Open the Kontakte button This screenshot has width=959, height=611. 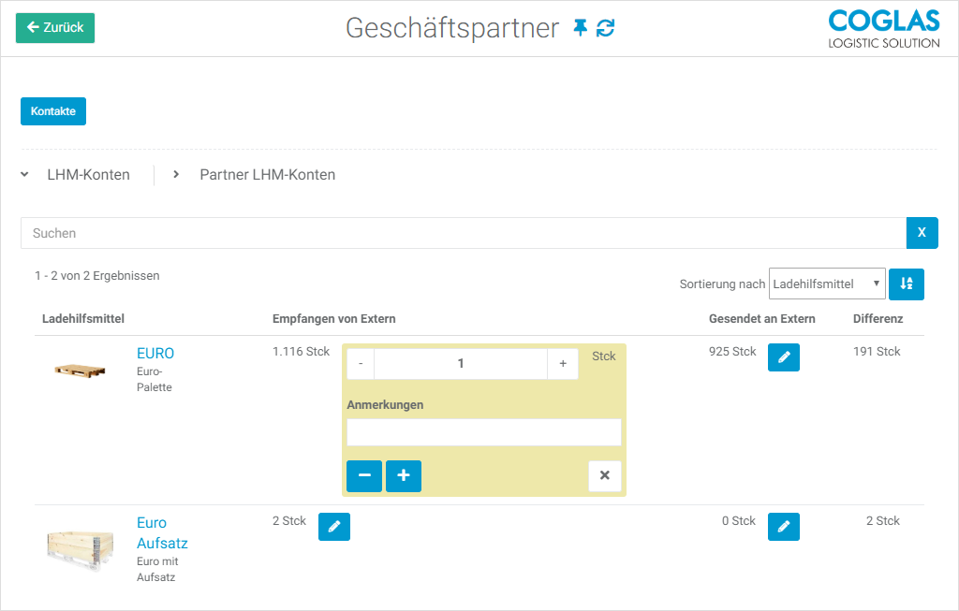click(53, 111)
